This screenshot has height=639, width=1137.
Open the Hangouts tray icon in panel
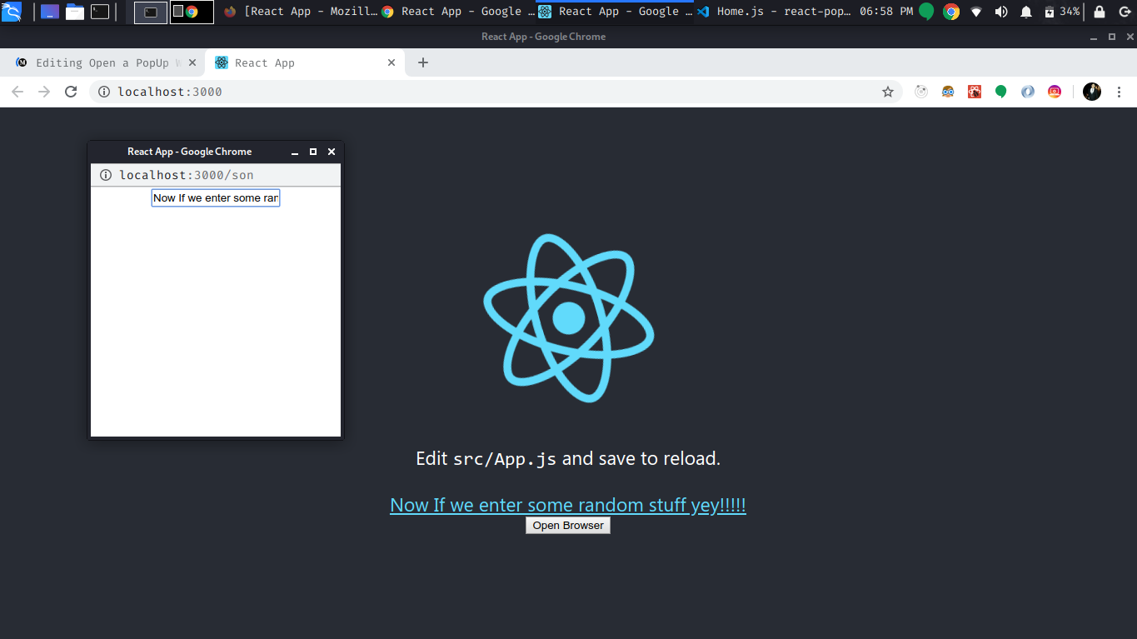tap(926, 12)
